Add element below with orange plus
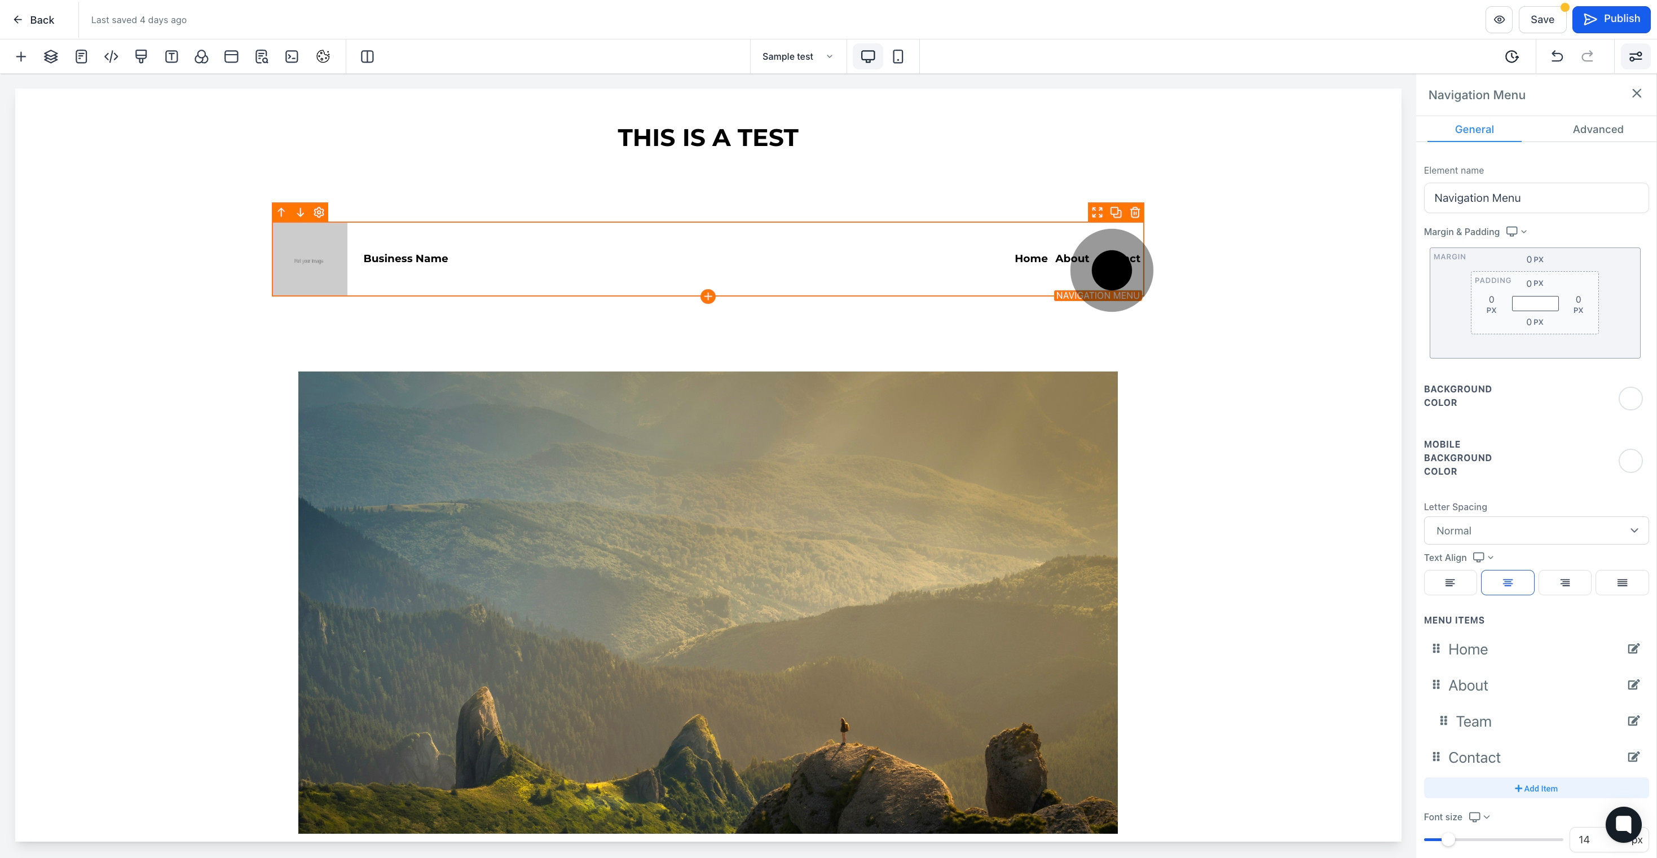 [x=708, y=296]
